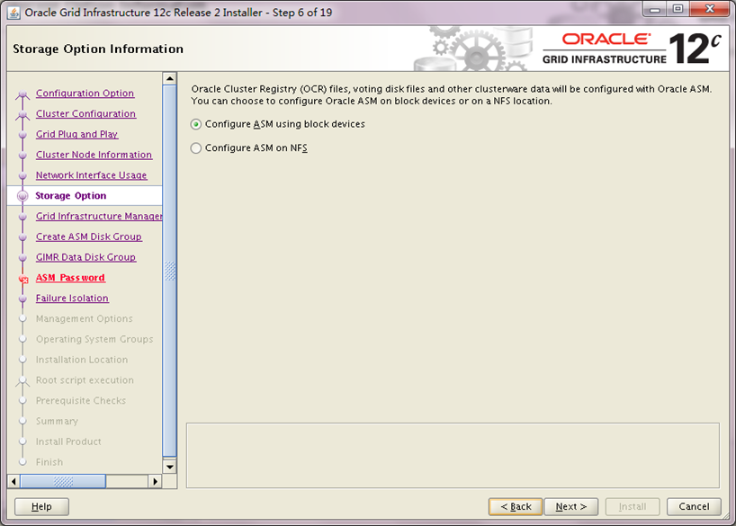This screenshot has height=526, width=736.
Task: Go to the Grid Plug and Play step
Action: 76,135
